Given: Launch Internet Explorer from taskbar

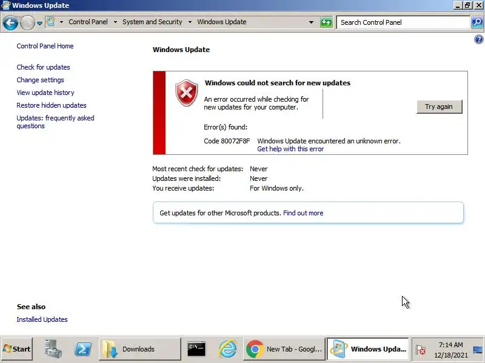Looking at the screenshot, I should coord(228,349).
